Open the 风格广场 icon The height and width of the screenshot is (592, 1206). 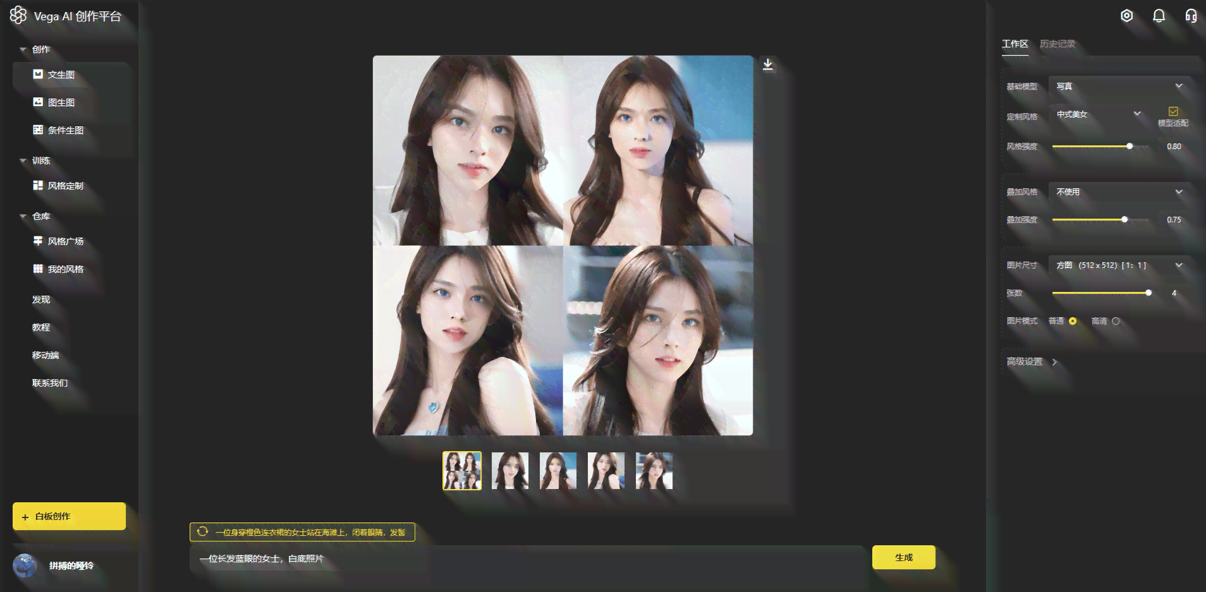(x=38, y=241)
